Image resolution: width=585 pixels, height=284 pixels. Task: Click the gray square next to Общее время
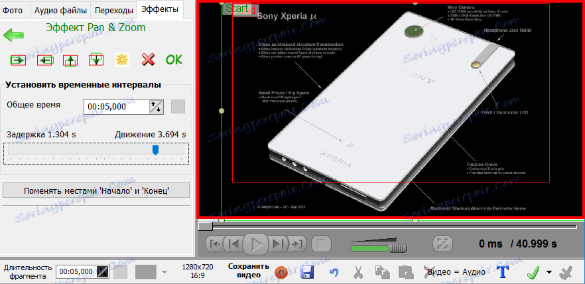point(178,107)
